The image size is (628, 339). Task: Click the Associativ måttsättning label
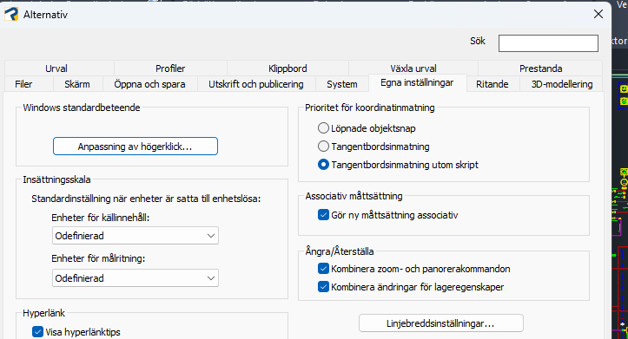(354, 196)
